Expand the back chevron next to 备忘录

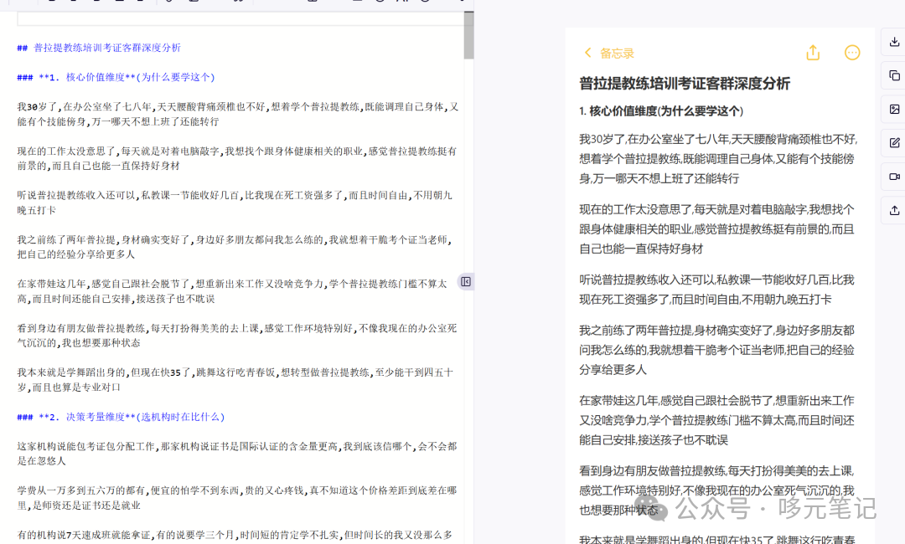tap(588, 52)
